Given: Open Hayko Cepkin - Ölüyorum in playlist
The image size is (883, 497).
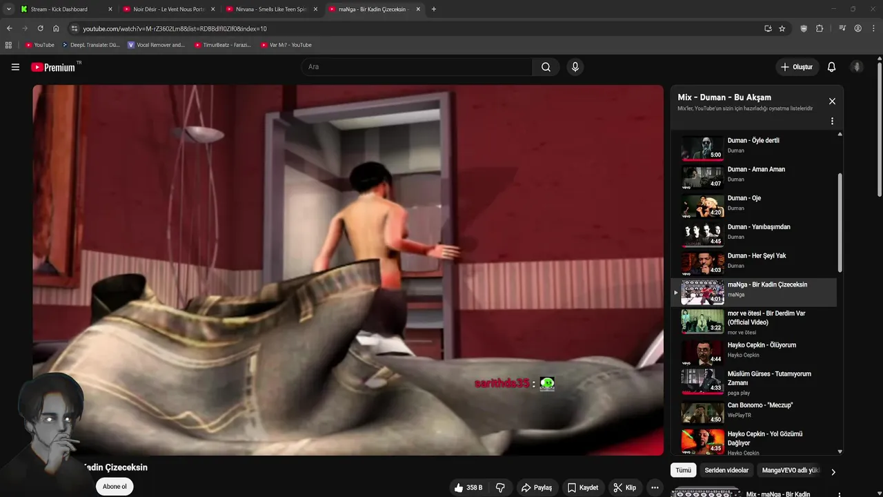Looking at the screenshot, I should click(x=754, y=351).
